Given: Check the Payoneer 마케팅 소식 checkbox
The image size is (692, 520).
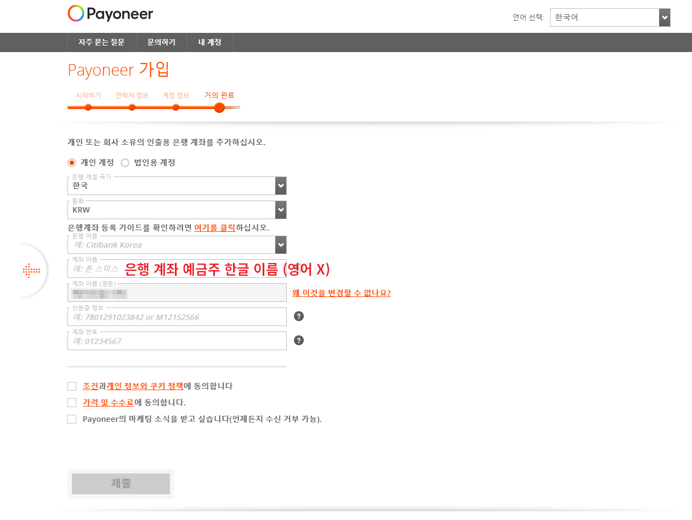Looking at the screenshot, I should point(72,419).
